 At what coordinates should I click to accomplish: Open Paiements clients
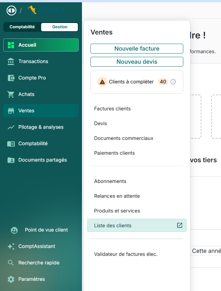[137, 153]
